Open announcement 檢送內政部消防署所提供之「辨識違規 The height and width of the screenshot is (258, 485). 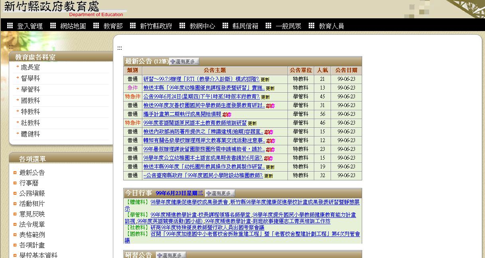pyautogui.click(x=203, y=131)
